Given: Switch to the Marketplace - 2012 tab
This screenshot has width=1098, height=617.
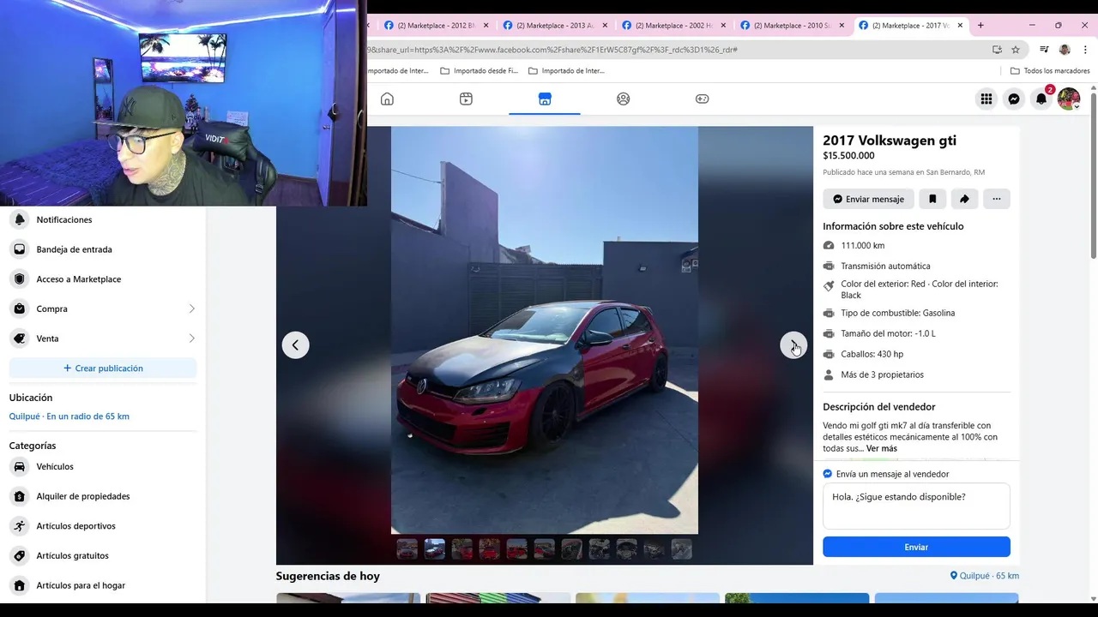Looking at the screenshot, I should tap(435, 26).
